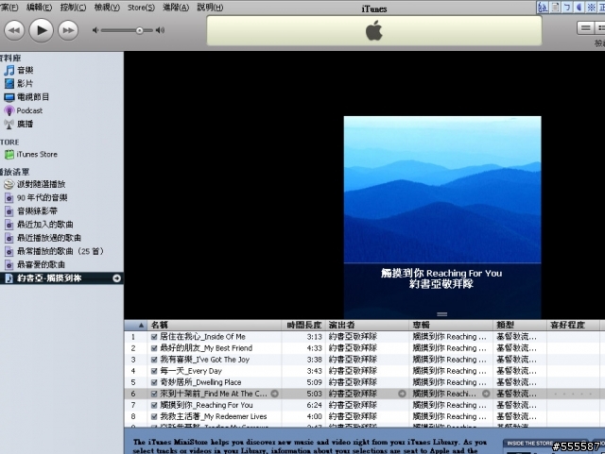Click the Play button
The height and width of the screenshot is (454, 605).
42,30
